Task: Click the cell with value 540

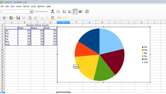Action: (24, 42)
